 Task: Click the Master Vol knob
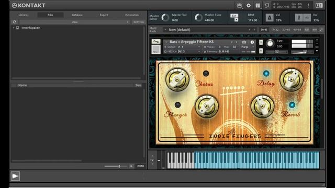165,17
